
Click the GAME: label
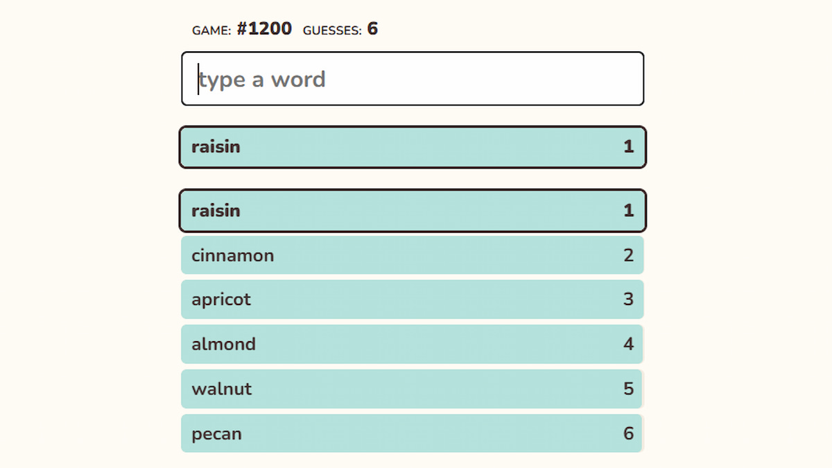point(211,31)
